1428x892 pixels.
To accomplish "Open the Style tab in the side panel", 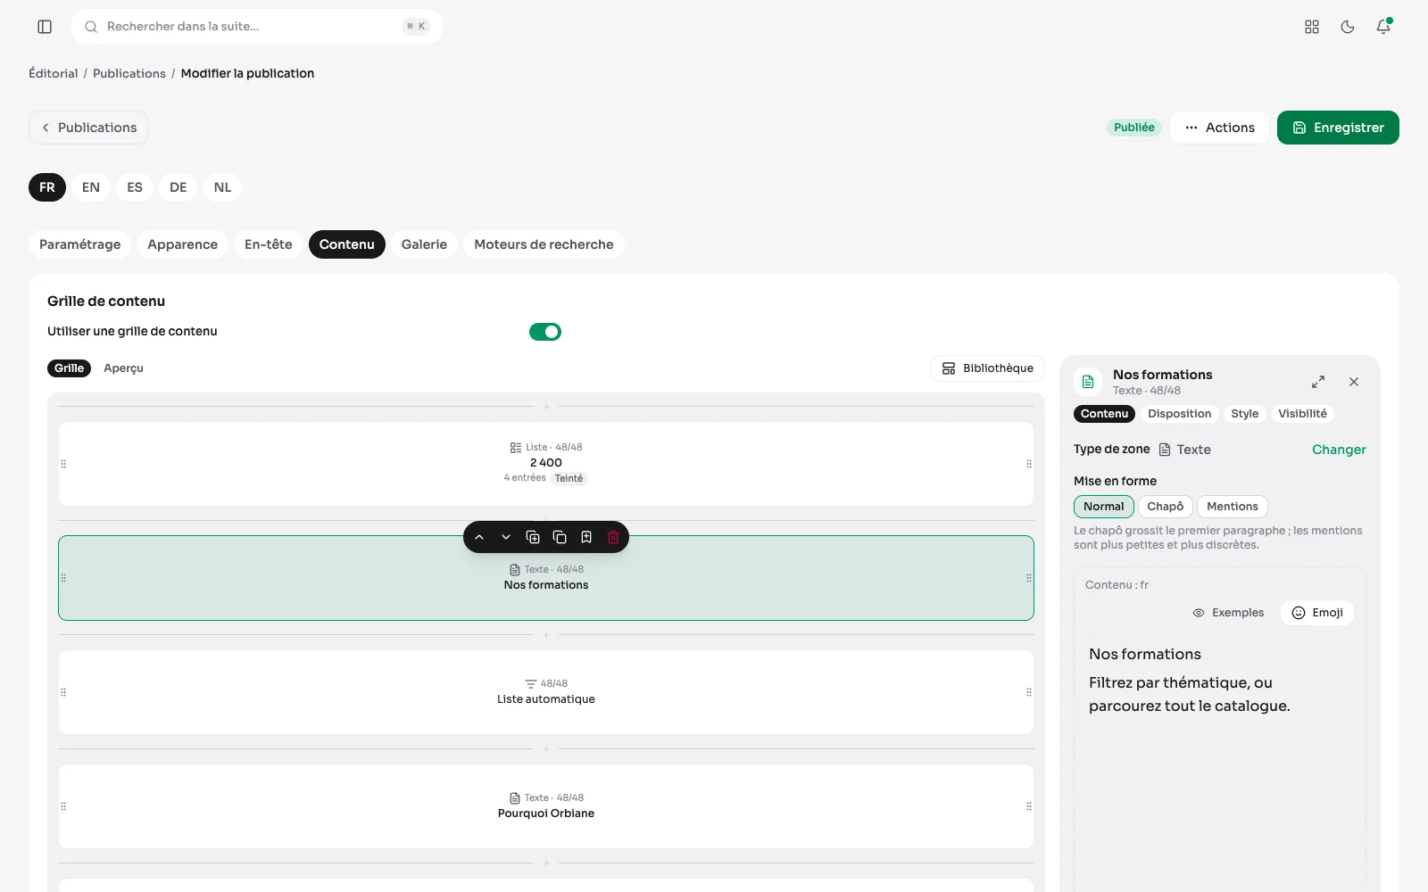I will point(1245,414).
